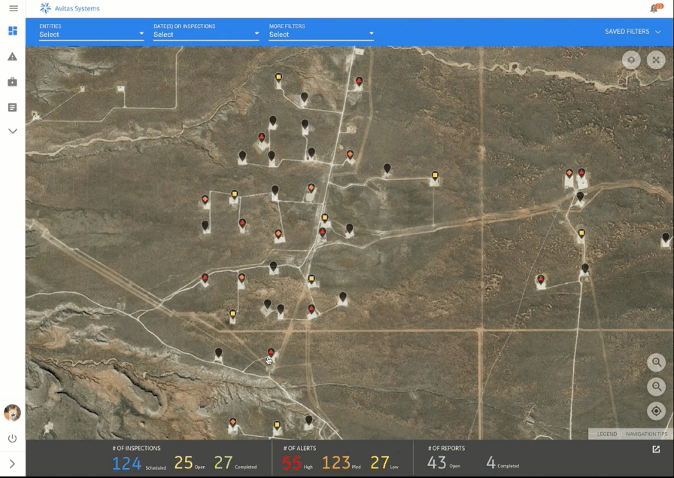
Task: Open the alerts triangle icon in sidebar
Action: point(13,56)
